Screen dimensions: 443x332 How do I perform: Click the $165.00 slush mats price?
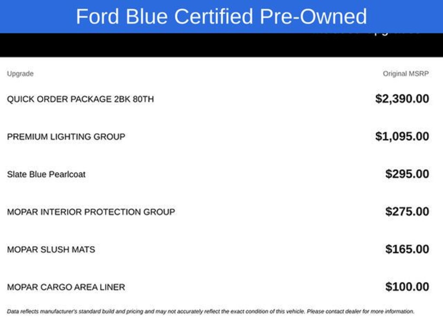407,249
